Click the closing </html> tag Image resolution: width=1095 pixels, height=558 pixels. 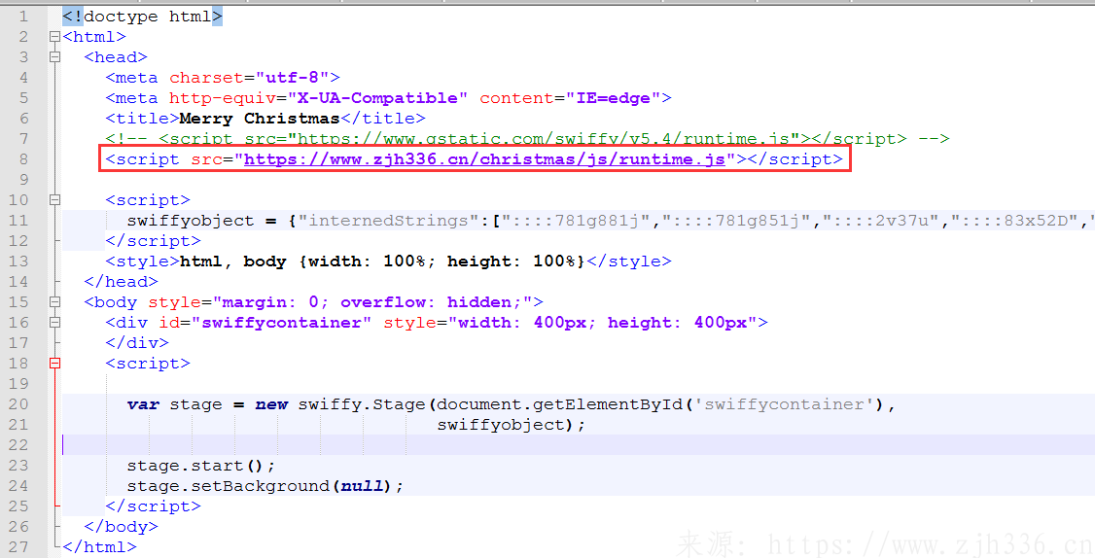[x=99, y=547]
